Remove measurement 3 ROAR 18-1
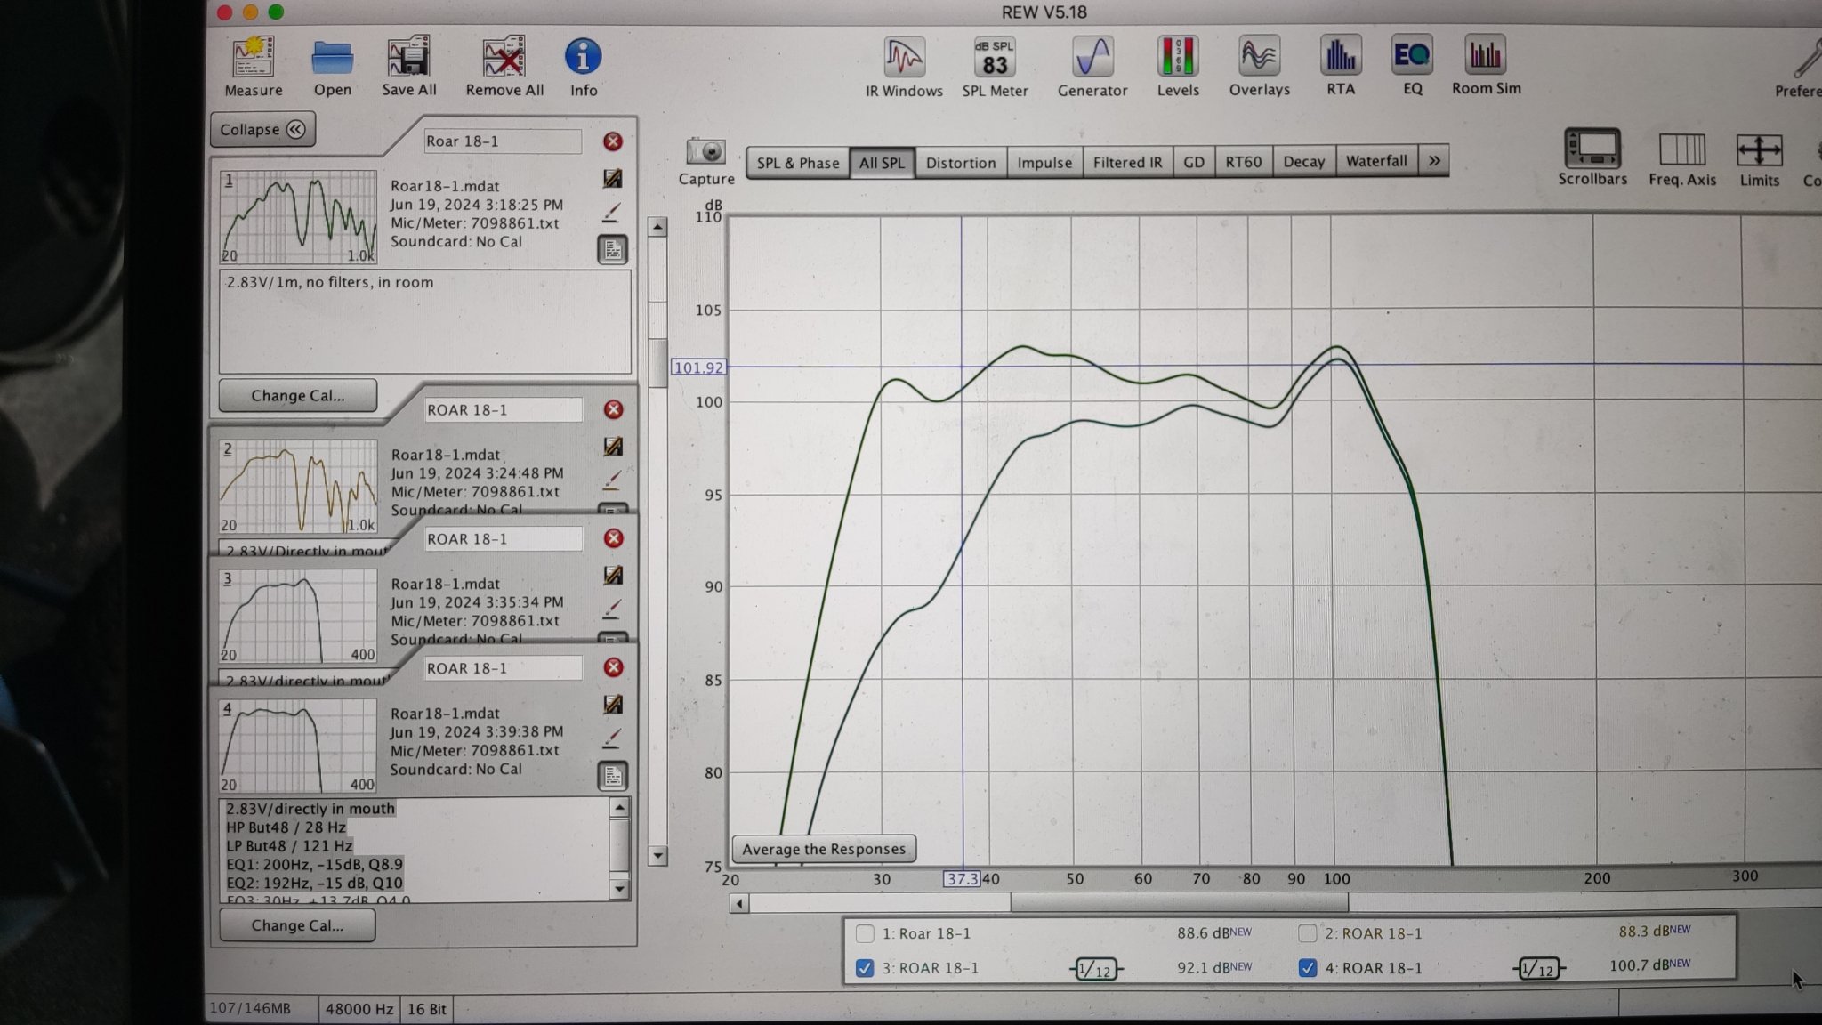The width and height of the screenshot is (1822, 1025). (x=613, y=538)
